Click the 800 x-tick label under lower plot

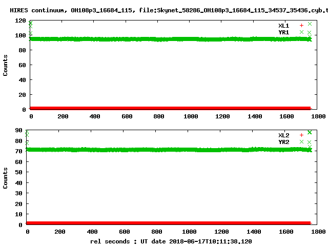coord(157,232)
